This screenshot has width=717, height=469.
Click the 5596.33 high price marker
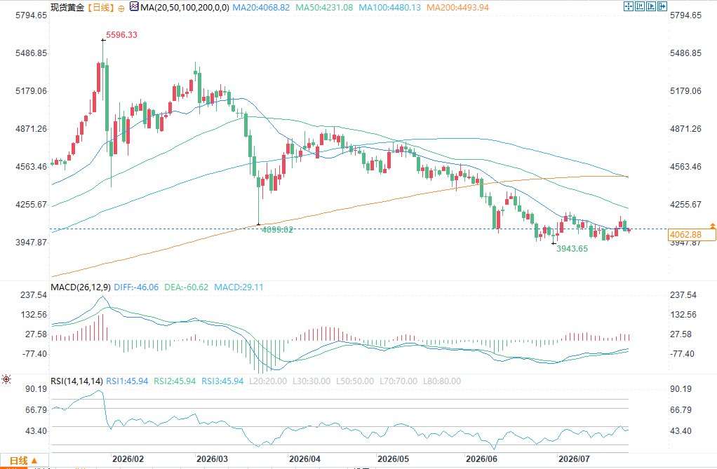(121, 35)
